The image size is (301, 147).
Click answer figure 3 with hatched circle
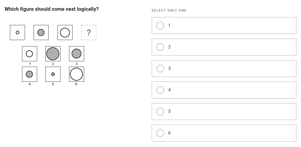click(77, 54)
